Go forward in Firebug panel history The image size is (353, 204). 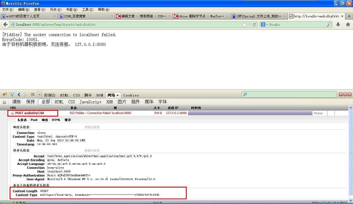(25, 95)
